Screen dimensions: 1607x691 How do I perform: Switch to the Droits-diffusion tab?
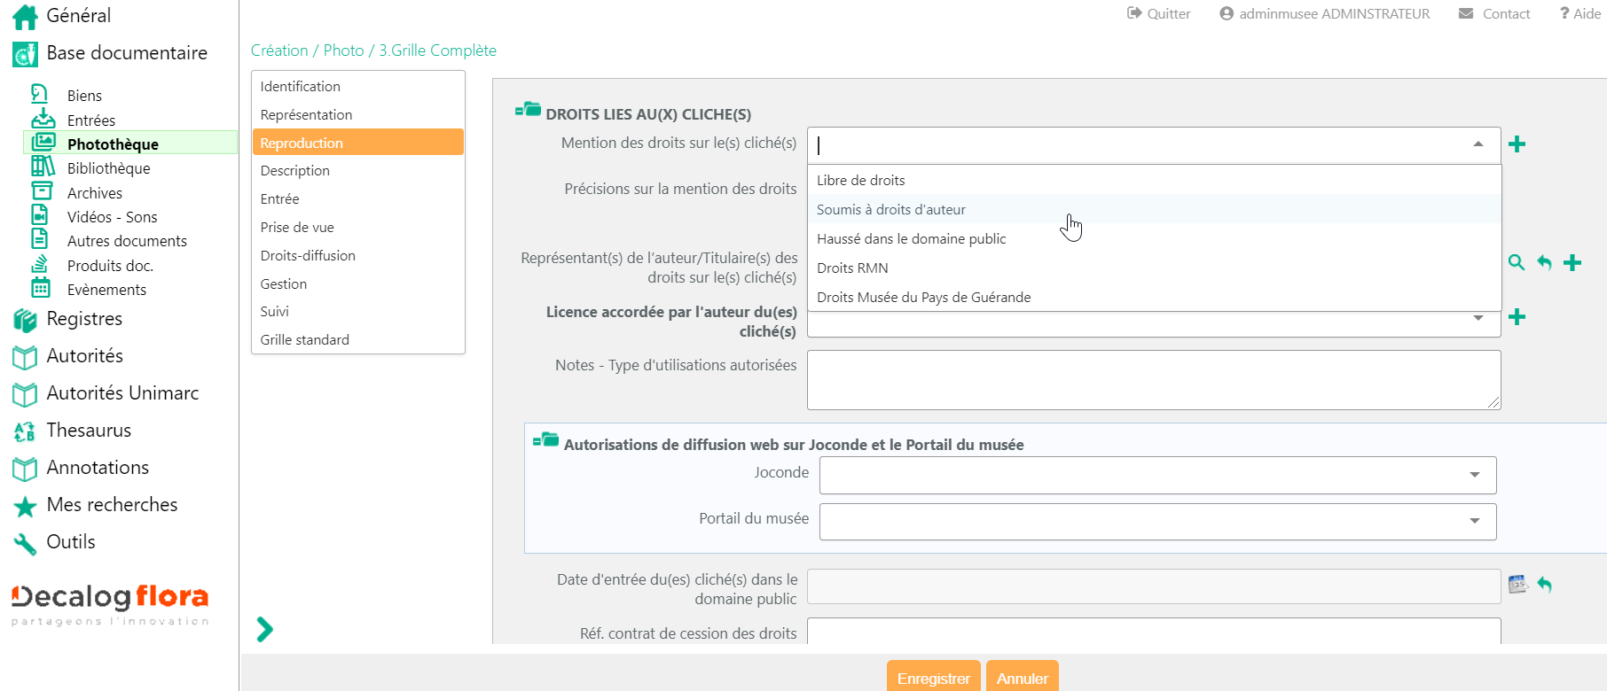[308, 255]
